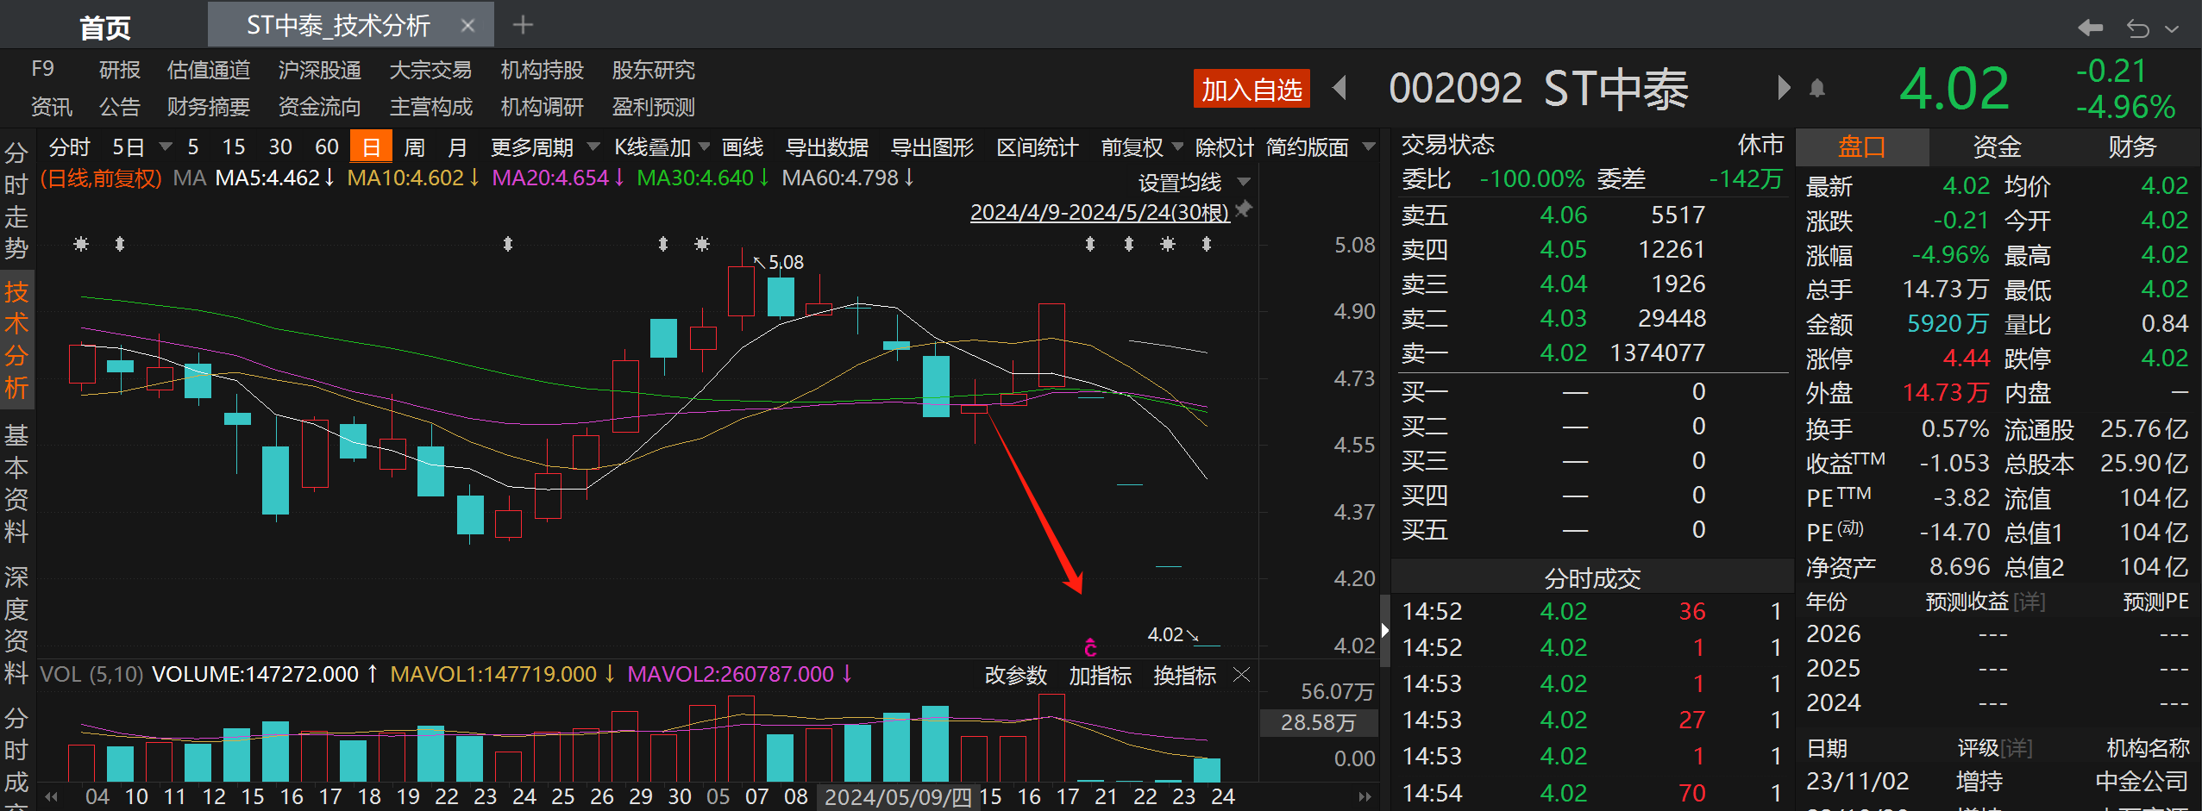Image resolution: width=2202 pixels, height=811 pixels.
Task: Switch to previous stock with left triangle
Action: (1339, 88)
